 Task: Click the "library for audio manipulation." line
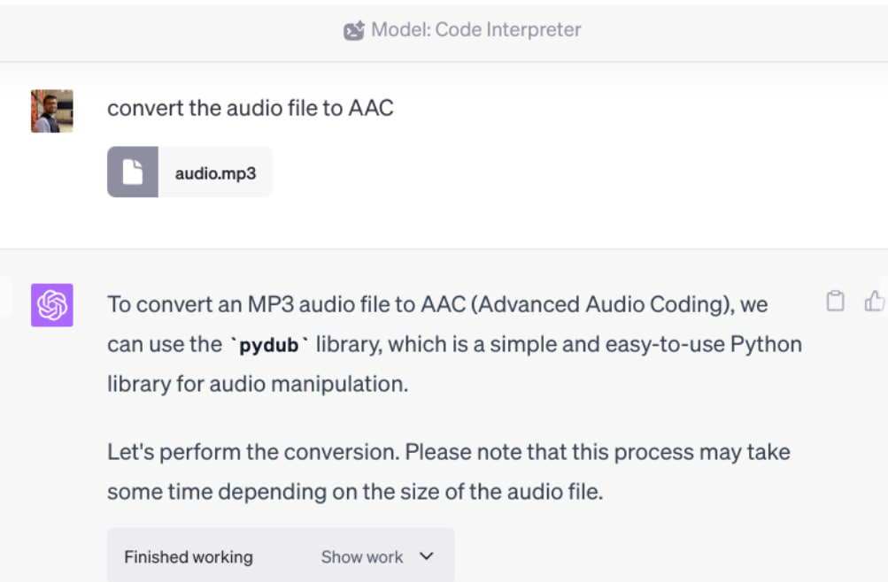click(258, 384)
